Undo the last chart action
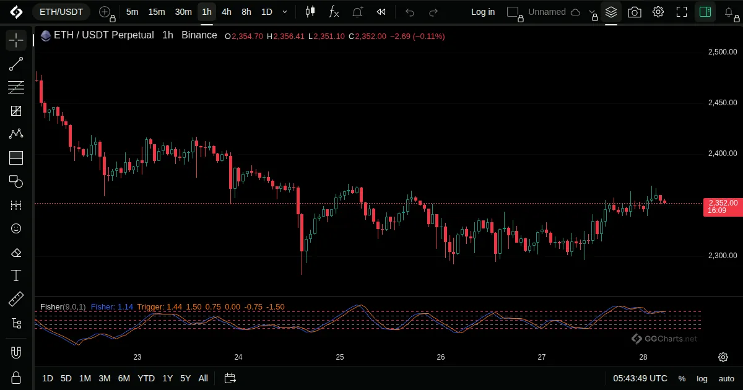The width and height of the screenshot is (743, 390). coord(410,12)
